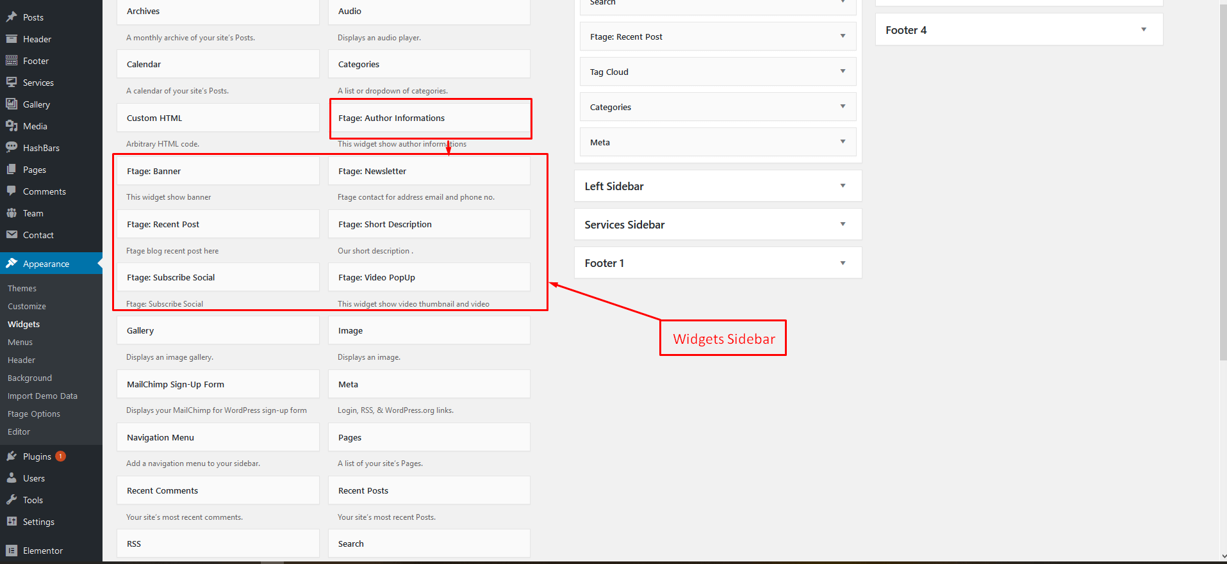Select the Audio available widget
This screenshot has height=564, width=1227.
(429, 12)
